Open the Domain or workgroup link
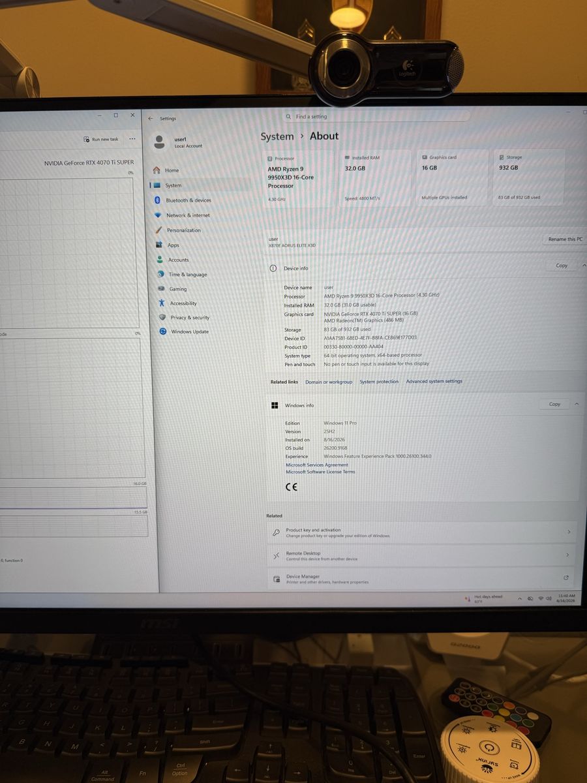Viewport: 587px width, 783px height. (329, 382)
